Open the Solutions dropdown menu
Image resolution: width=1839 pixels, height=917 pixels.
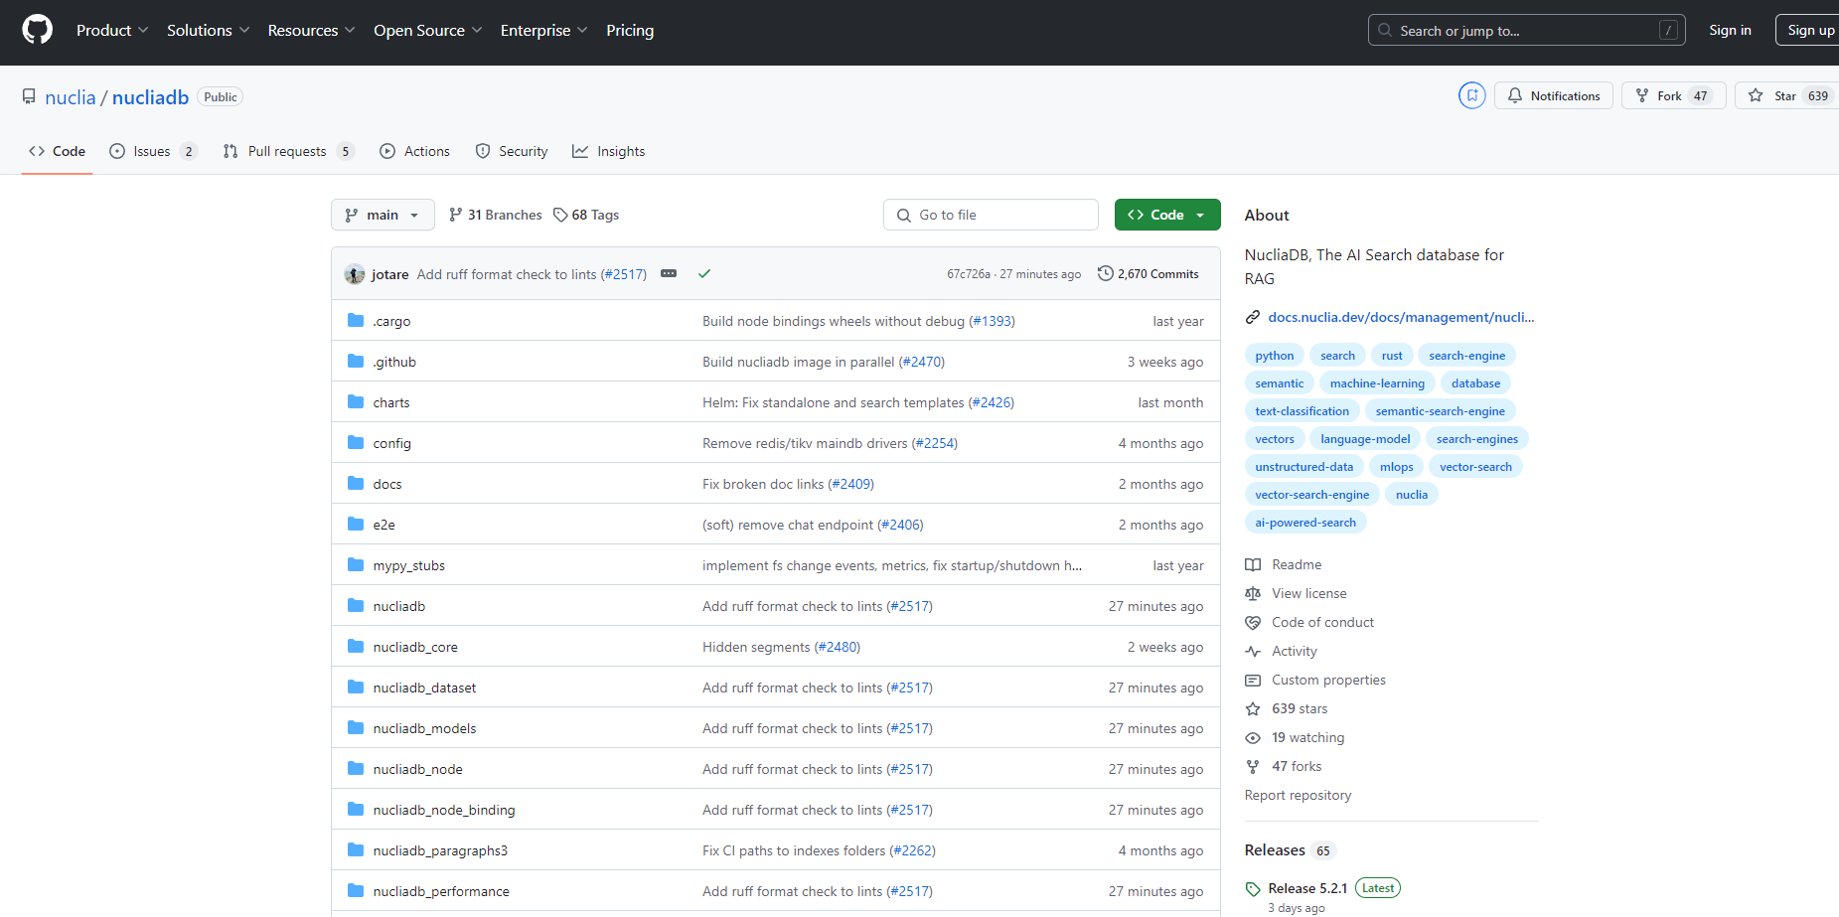point(208,30)
